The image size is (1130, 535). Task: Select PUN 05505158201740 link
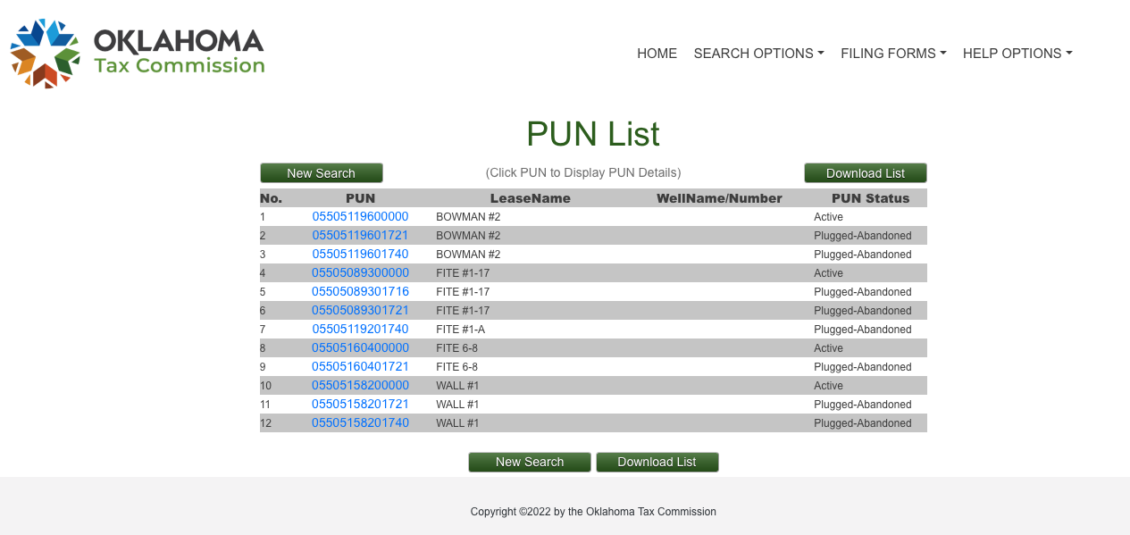point(360,422)
